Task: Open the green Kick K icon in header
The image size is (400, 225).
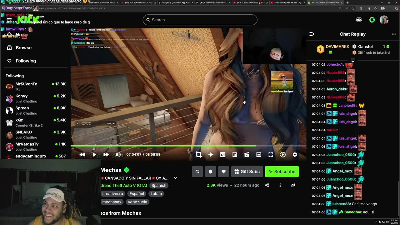Action: click(372, 20)
